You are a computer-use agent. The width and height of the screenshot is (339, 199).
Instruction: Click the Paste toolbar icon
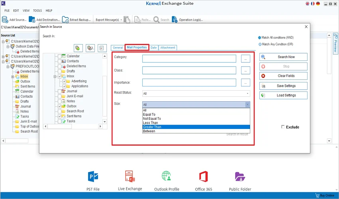coord(137,20)
